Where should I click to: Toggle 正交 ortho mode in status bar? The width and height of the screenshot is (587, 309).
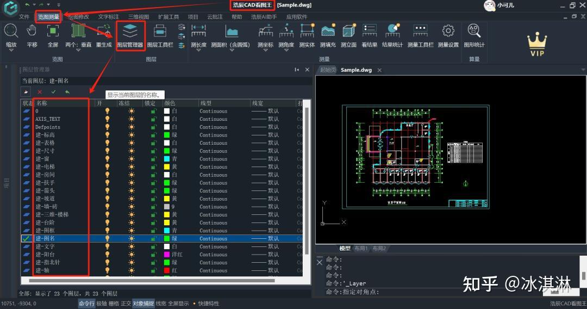(126, 304)
